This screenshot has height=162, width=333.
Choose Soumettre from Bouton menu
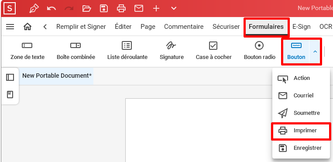coord(301,113)
